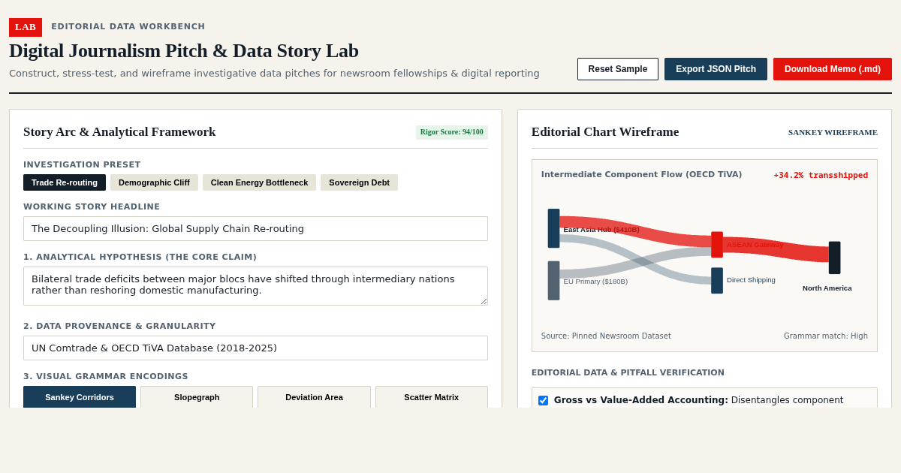Click the Digital Journalism Pitch page title
Screen dimensions: 901x473
[184, 51]
